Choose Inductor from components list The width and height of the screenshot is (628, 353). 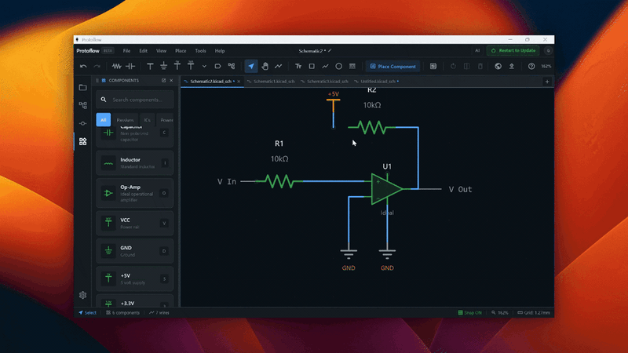point(135,163)
